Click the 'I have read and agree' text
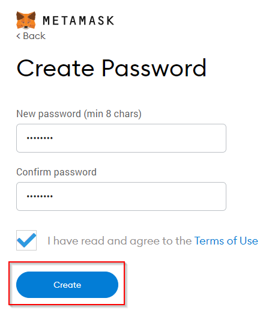This screenshot has height=313, width=278. click(x=119, y=241)
